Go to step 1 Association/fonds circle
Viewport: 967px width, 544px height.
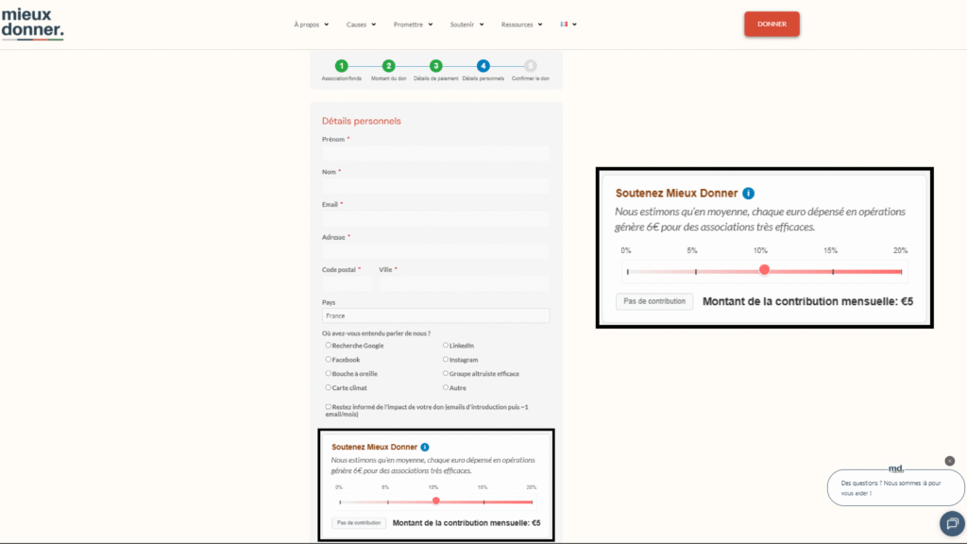point(341,66)
